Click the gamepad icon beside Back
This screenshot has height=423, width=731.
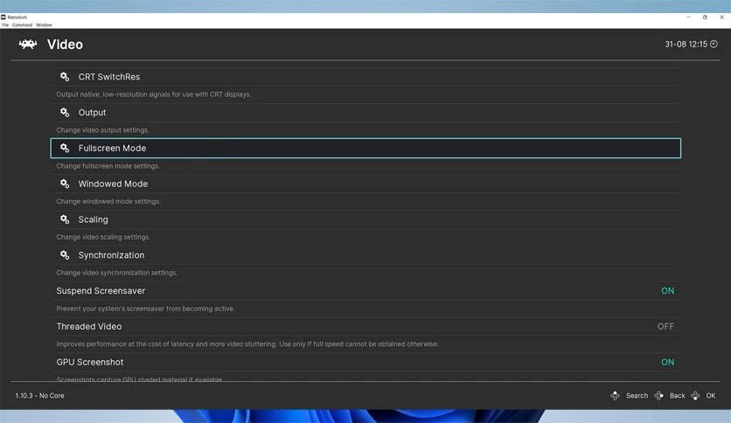658,396
